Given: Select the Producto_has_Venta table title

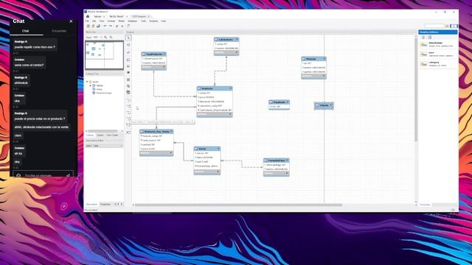Looking at the screenshot, I should [156, 132].
